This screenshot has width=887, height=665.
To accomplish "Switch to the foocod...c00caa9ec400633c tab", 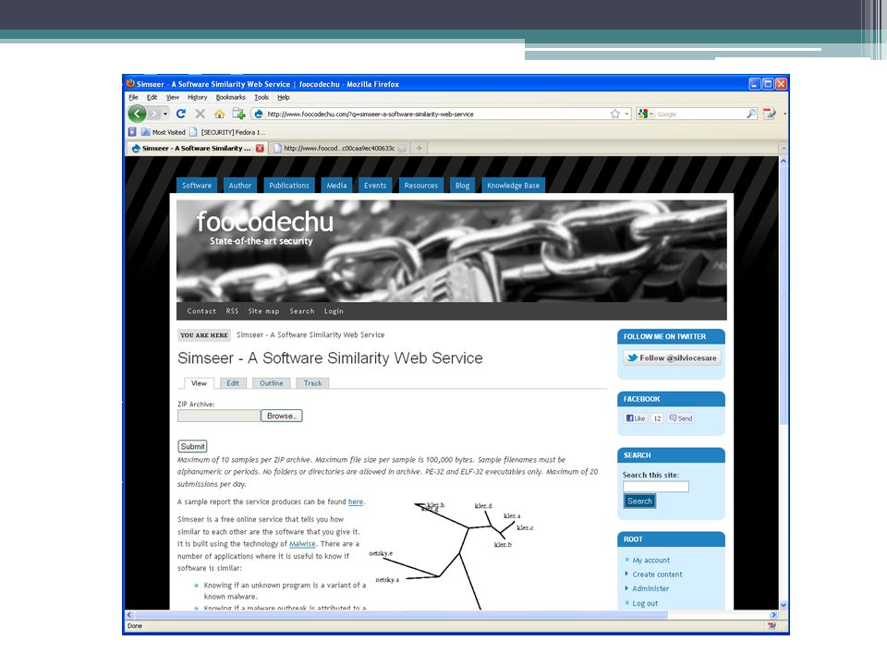I will coord(339,148).
